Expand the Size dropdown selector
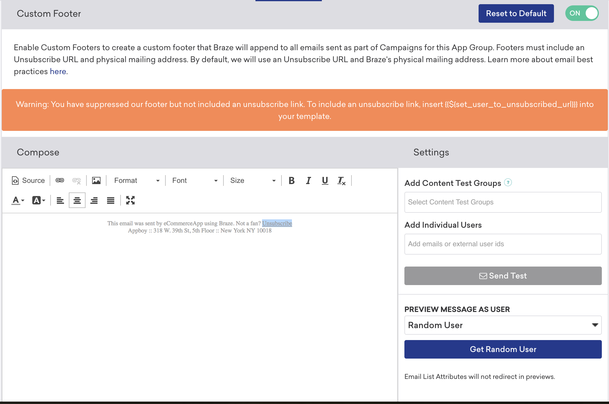 click(x=272, y=181)
